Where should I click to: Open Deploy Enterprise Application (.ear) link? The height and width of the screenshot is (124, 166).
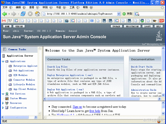click(x=70, y=75)
